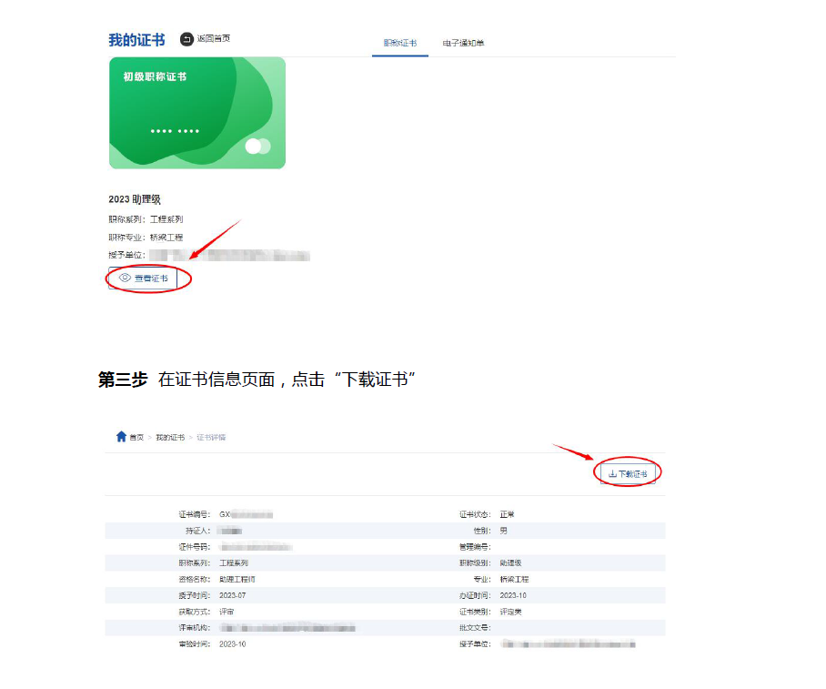826x689 pixels.
Task: Click 证书详情 breadcrumb item
Action: pos(211,438)
